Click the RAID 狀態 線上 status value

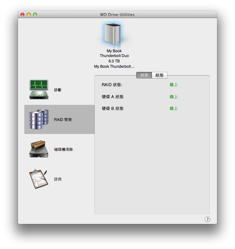click(x=173, y=85)
